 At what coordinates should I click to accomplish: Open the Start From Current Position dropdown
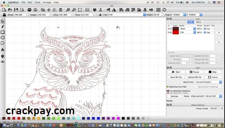coord(208,82)
